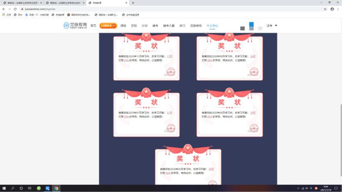Click the 觉晓教育 logo in the header
This screenshot has width=342, height=192.
pyautogui.click(x=75, y=26)
